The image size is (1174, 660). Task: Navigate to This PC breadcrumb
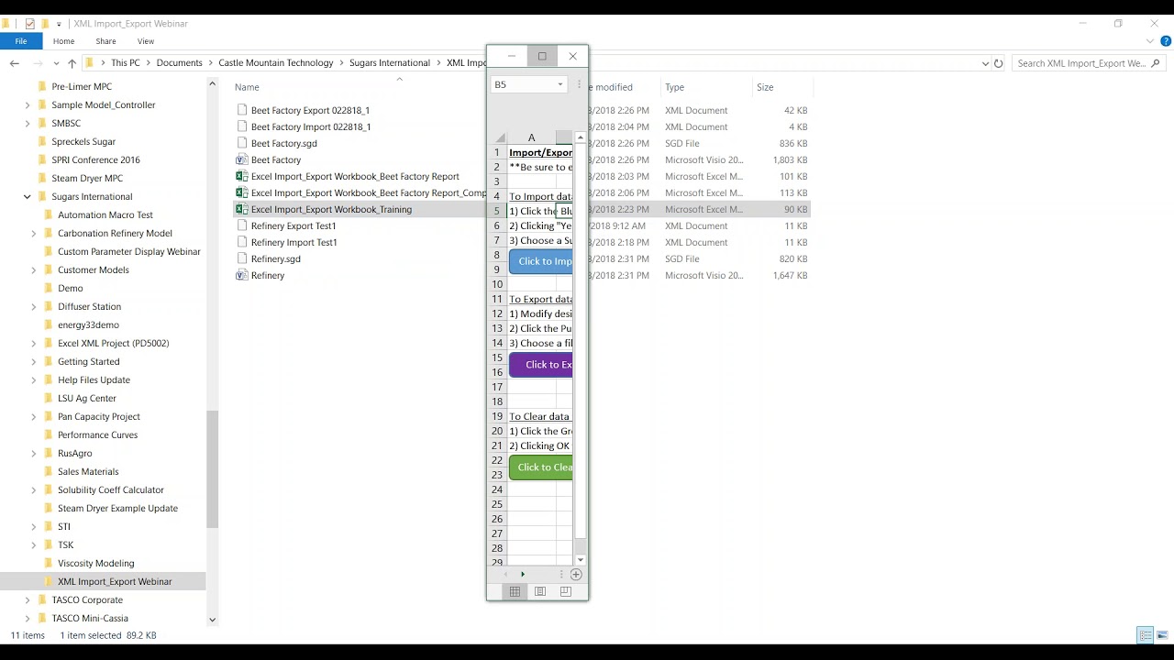click(126, 63)
